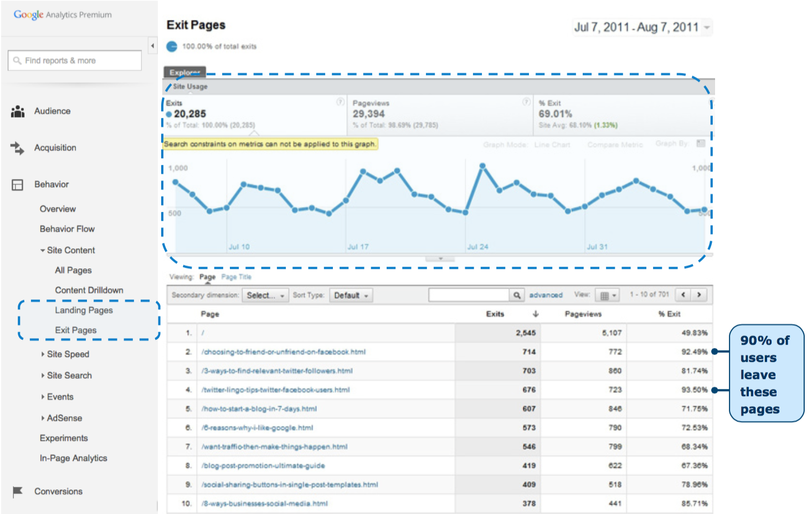Open 6-reasons-why-i-like-google link

click(x=257, y=428)
